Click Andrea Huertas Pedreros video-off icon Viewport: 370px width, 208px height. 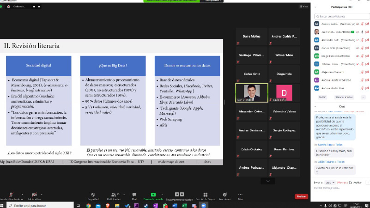367,80
